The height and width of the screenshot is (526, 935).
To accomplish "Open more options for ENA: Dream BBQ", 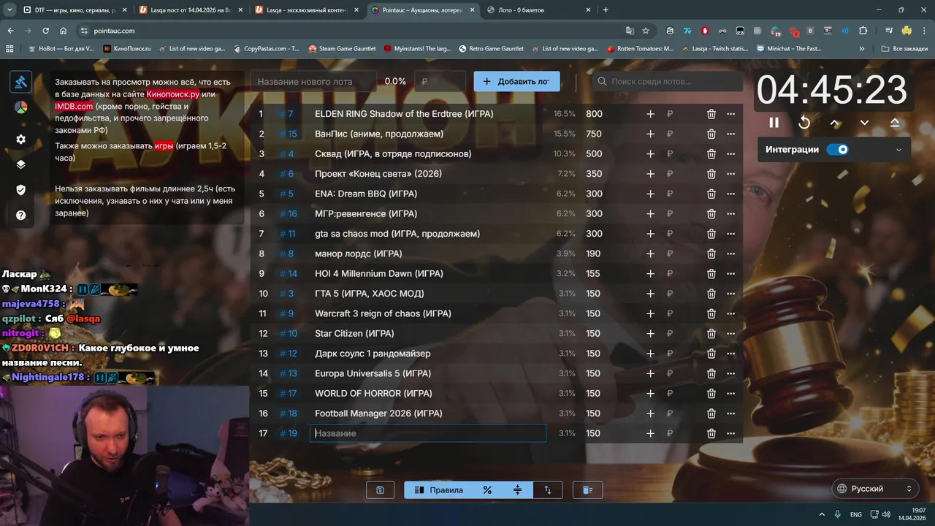I will pos(730,194).
